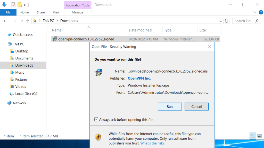The width and height of the screenshot is (264, 148).
Task: Open the File menu tab
Action: pyautogui.click(x=8, y=12)
